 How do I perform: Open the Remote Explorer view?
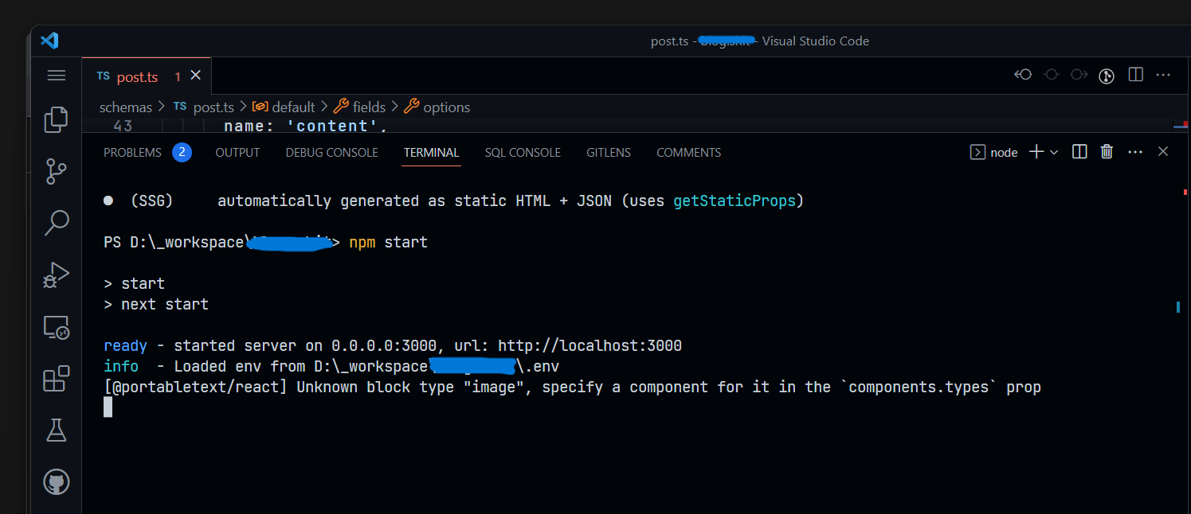(56, 327)
